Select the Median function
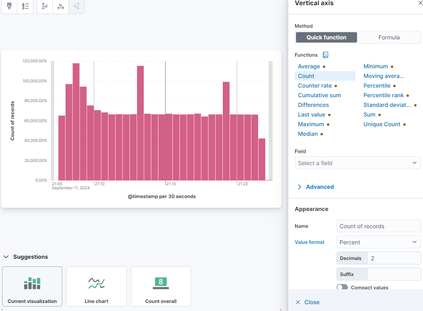 click(307, 133)
